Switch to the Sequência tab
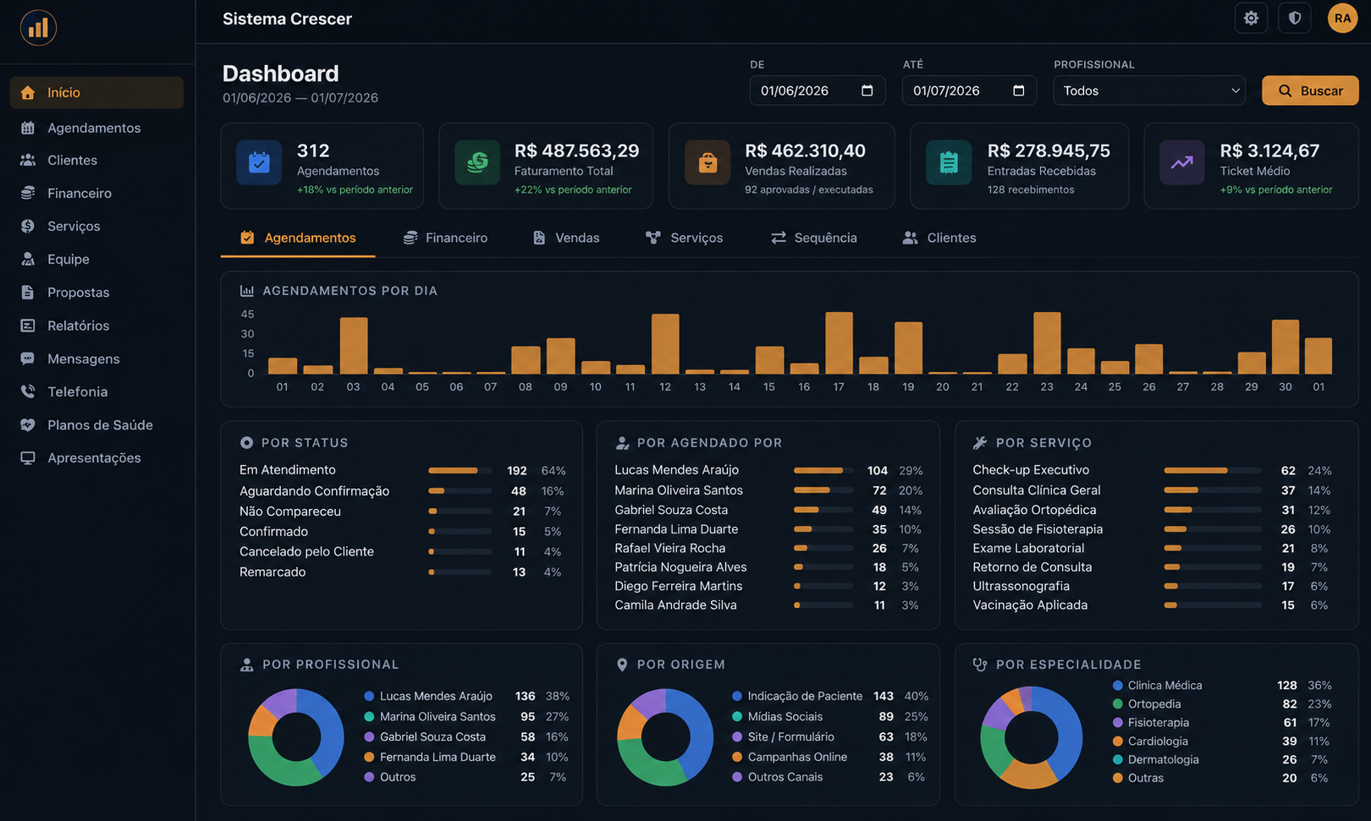 coord(814,238)
